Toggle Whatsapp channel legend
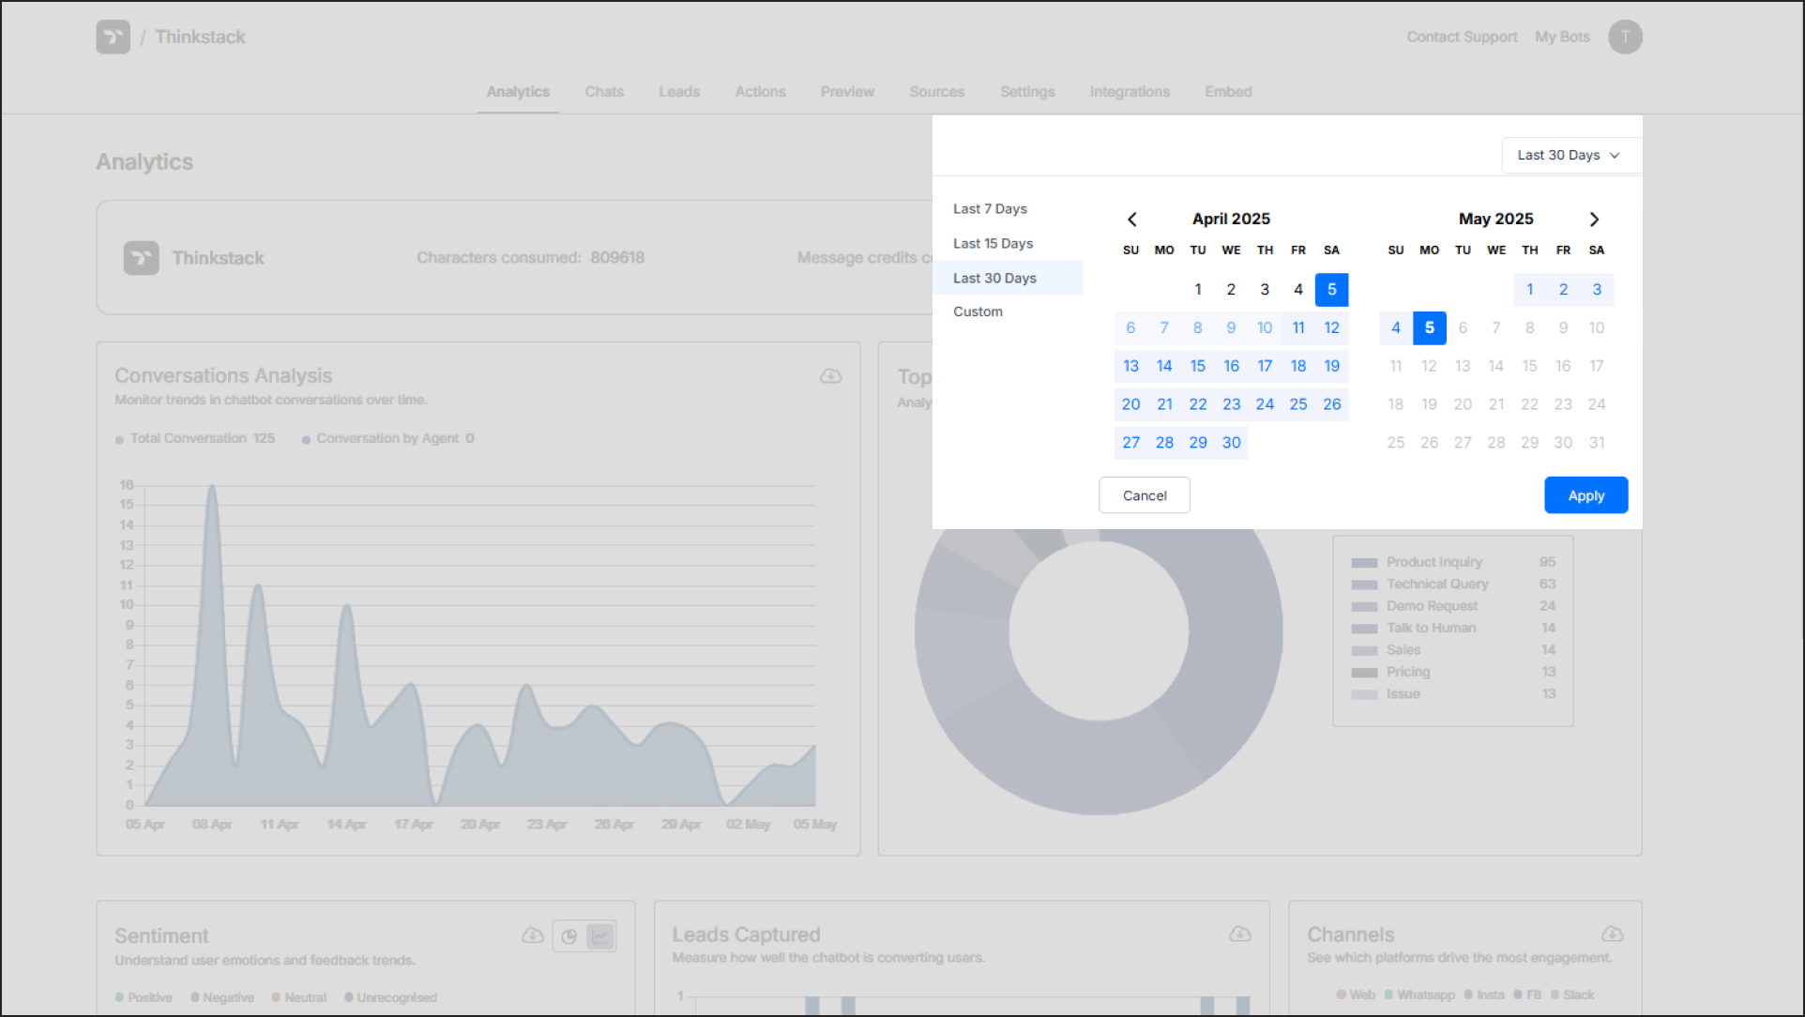This screenshot has height=1017, width=1805. pyautogui.click(x=1419, y=994)
